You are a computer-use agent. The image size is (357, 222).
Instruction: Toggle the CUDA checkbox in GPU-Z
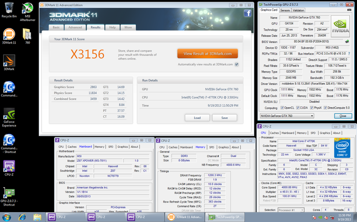(x=298, y=108)
